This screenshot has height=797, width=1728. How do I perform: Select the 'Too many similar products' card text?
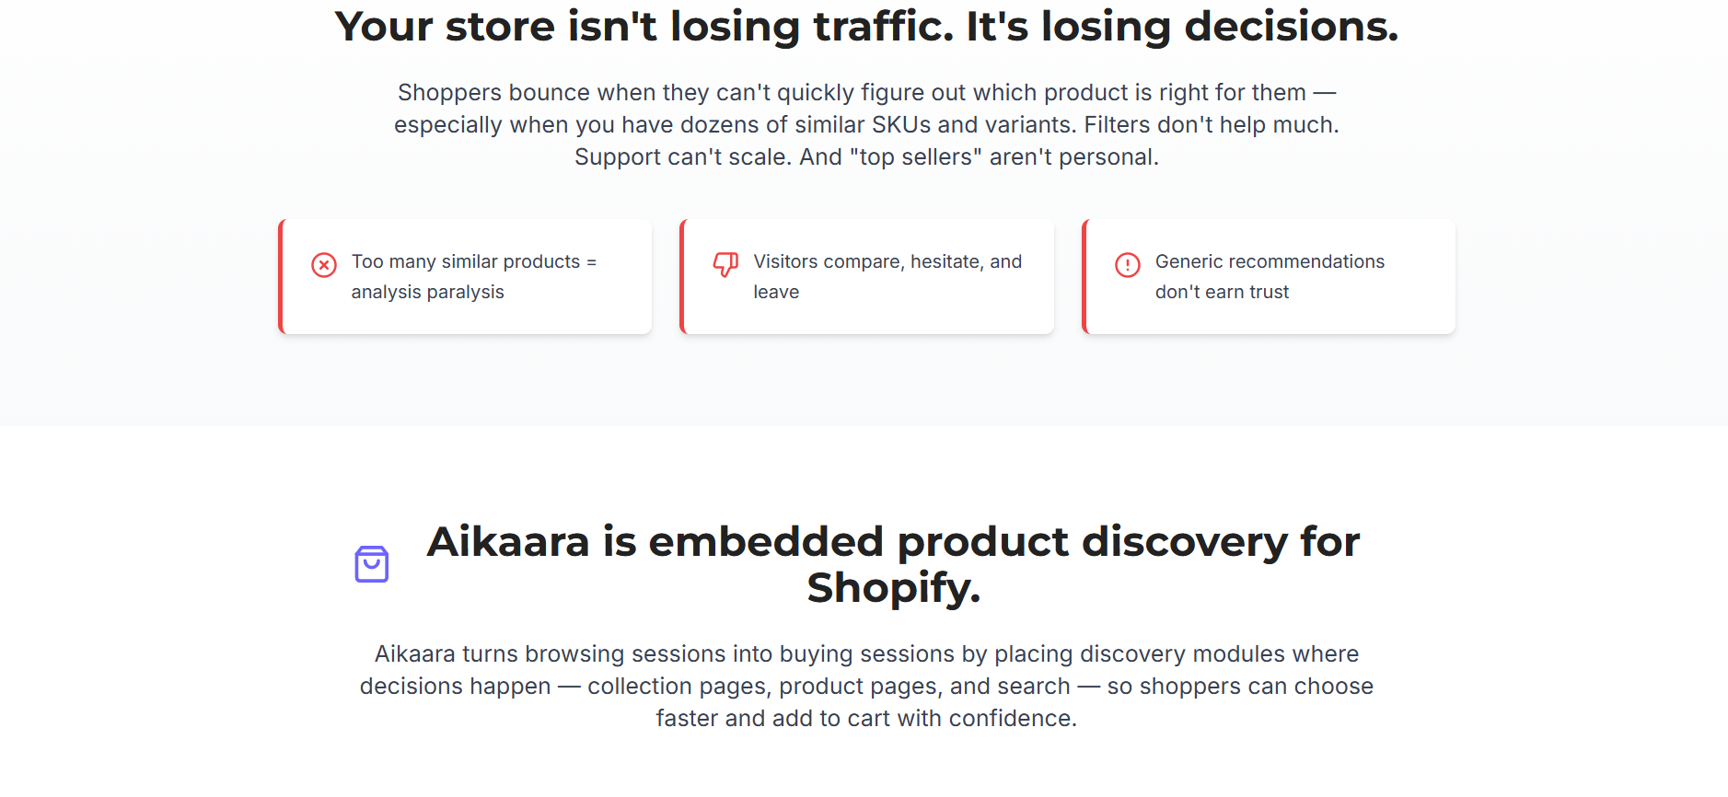[473, 262]
